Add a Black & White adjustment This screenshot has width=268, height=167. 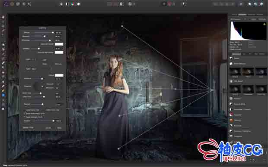239,104
